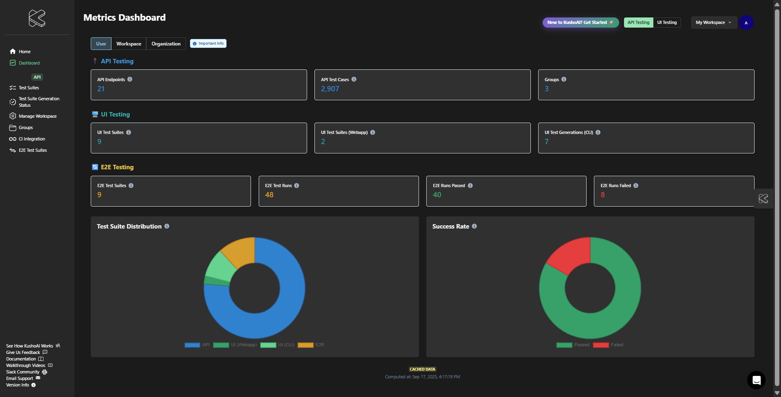Click the info icon beside the Groups metric
The width and height of the screenshot is (781, 397).
tap(564, 79)
